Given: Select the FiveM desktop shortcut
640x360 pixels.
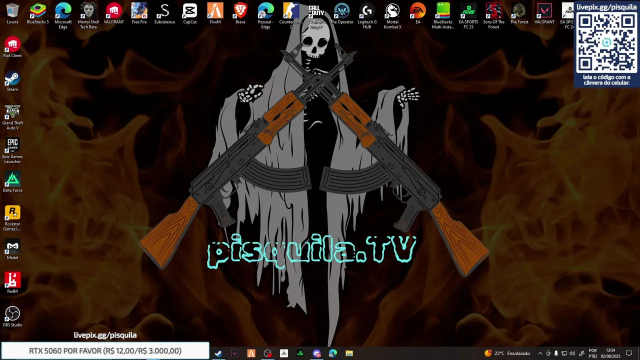Looking at the screenshot, I should coord(215,13).
